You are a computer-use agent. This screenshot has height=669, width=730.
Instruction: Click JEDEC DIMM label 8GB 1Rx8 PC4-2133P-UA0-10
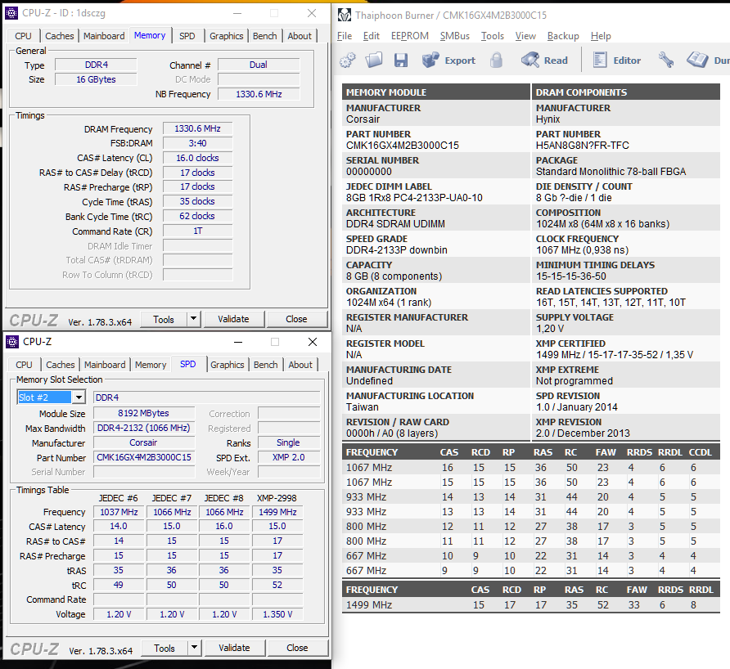[x=414, y=198]
